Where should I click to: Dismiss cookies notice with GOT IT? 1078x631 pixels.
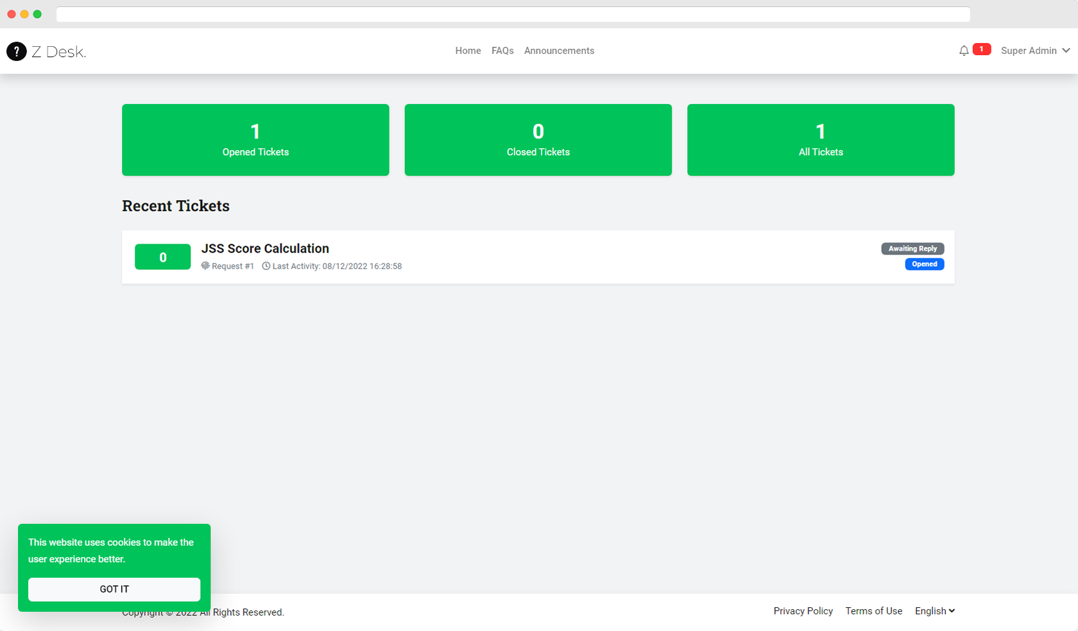114,589
